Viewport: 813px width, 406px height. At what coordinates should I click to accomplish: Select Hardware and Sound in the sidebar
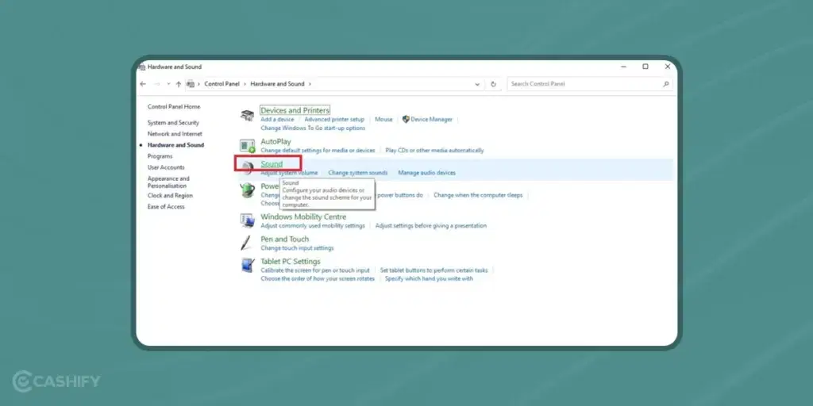pos(175,145)
